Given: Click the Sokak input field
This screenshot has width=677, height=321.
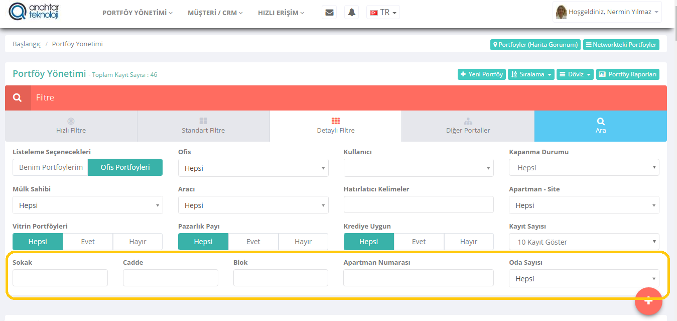Looking at the screenshot, I should point(60,278).
